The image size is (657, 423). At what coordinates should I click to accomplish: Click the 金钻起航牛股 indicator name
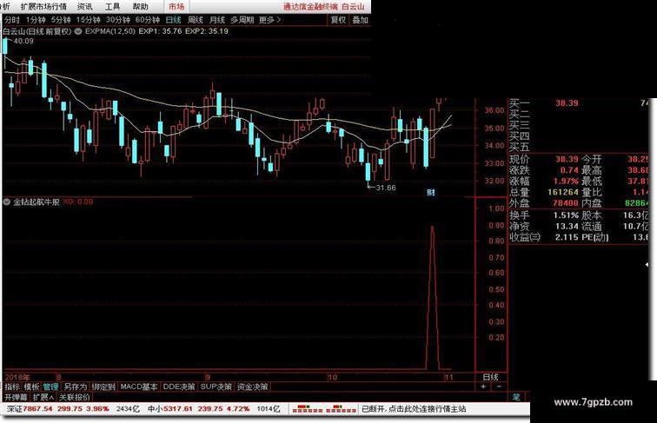tap(36, 202)
